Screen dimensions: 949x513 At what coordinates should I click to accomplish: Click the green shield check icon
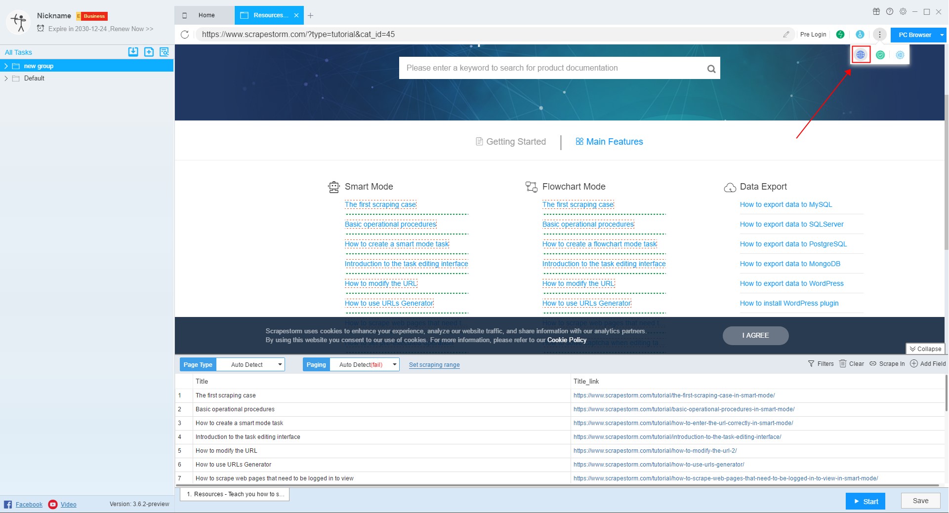point(880,55)
